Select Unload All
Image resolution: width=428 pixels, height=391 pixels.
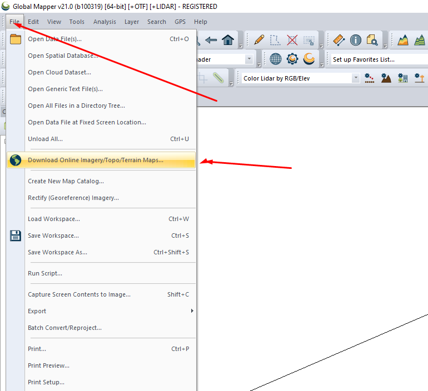[x=101, y=139]
